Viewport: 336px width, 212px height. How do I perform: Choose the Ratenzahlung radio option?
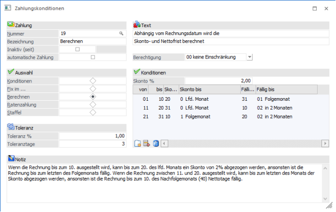93,104
